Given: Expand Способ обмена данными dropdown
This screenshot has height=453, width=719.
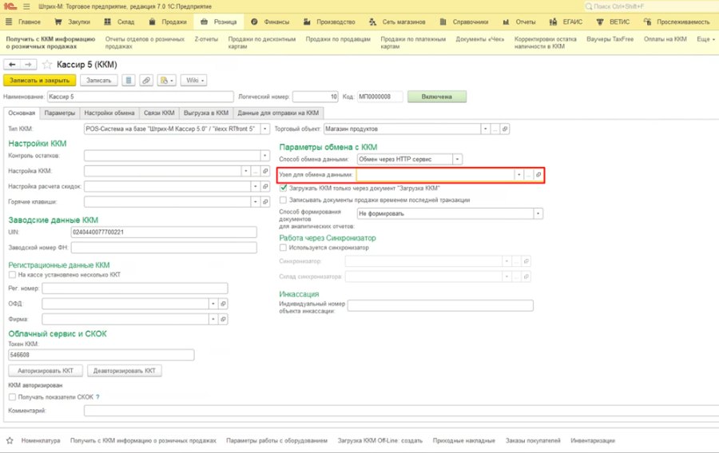Looking at the screenshot, I should click(457, 159).
